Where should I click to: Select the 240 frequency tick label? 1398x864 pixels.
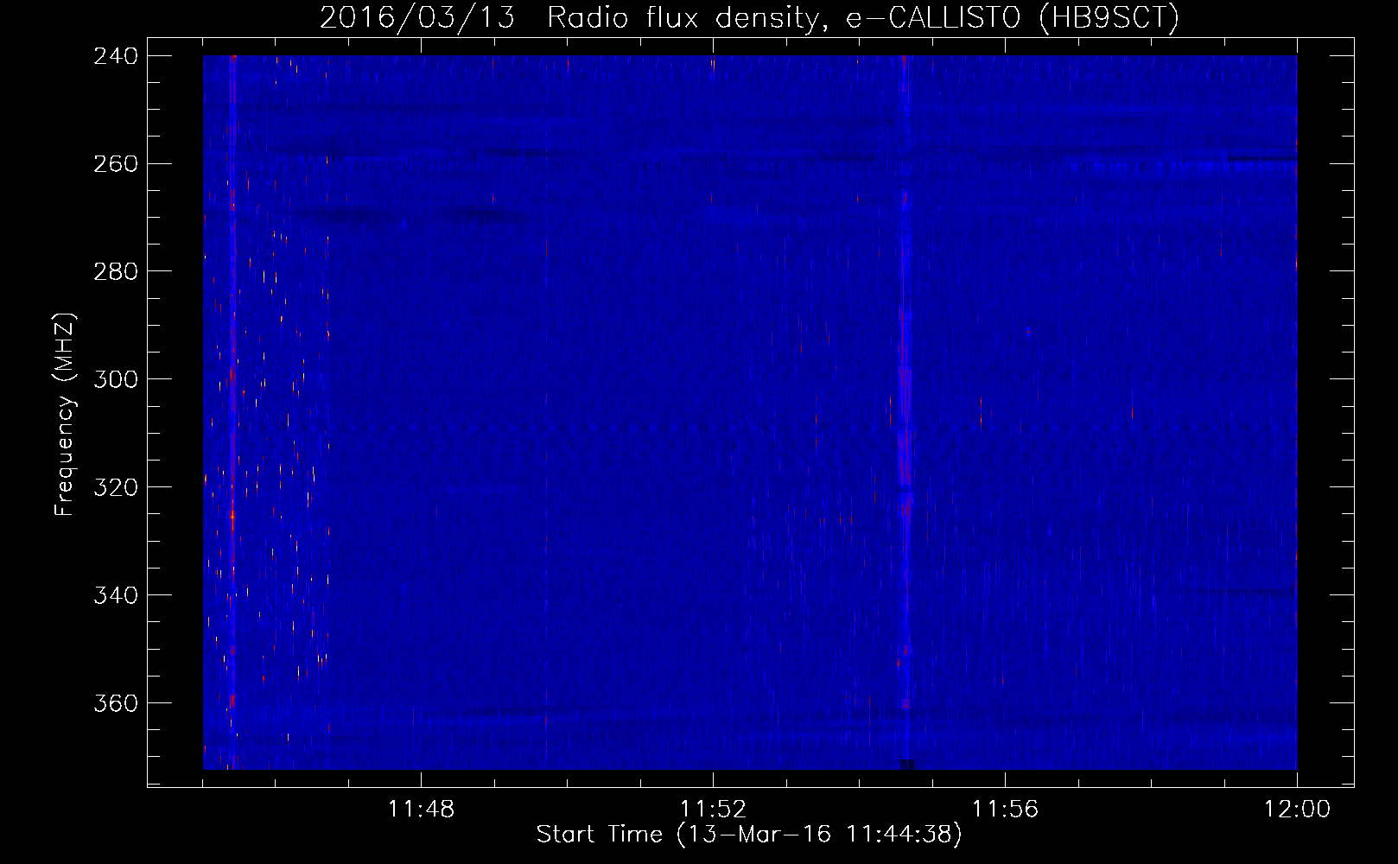pyautogui.click(x=116, y=56)
